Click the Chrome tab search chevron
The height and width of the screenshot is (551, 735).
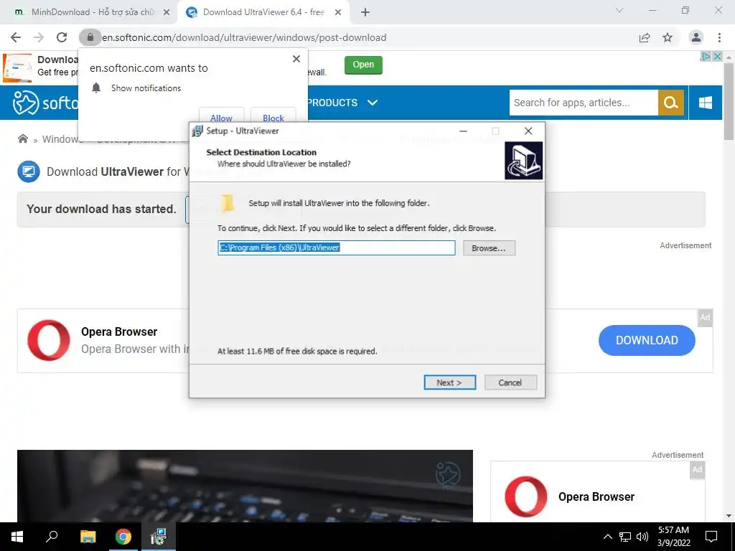(x=619, y=10)
